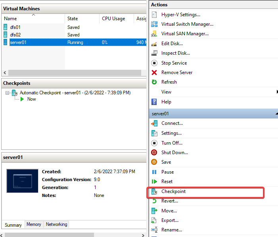Click the red Shut Down icon
The width and height of the screenshot is (278, 237).
[x=154, y=153]
